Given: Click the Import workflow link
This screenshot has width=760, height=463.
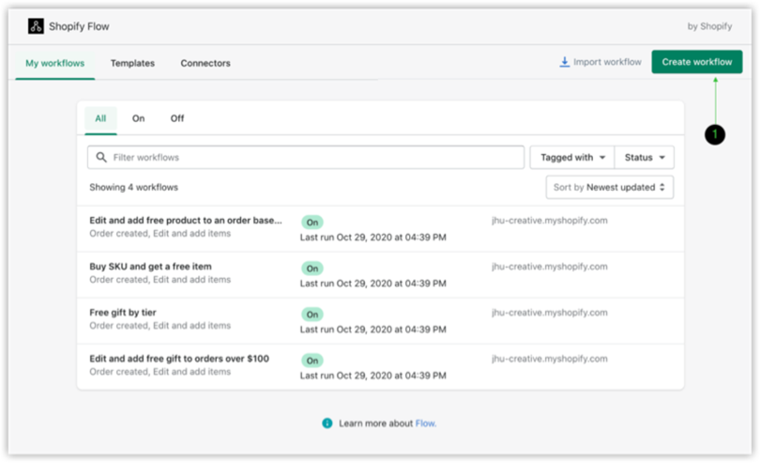Looking at the screenshot, I should point(607,62).
